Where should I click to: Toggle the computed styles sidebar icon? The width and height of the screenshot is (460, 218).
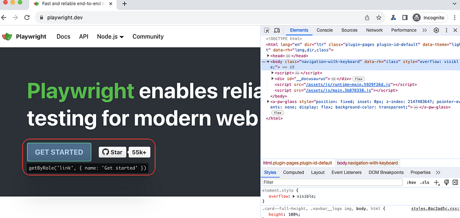click(455, 182)
